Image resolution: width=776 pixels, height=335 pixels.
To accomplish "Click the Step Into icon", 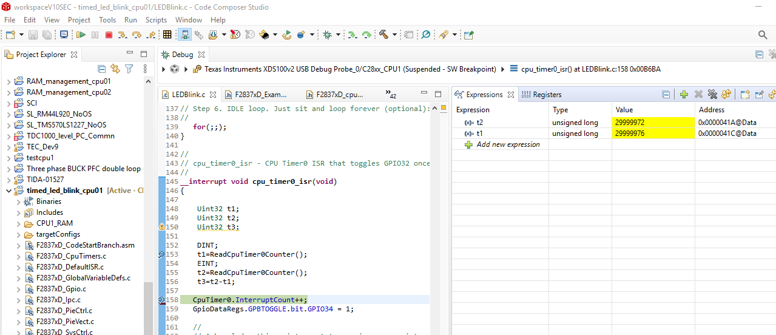I will (x=123, y=35).
